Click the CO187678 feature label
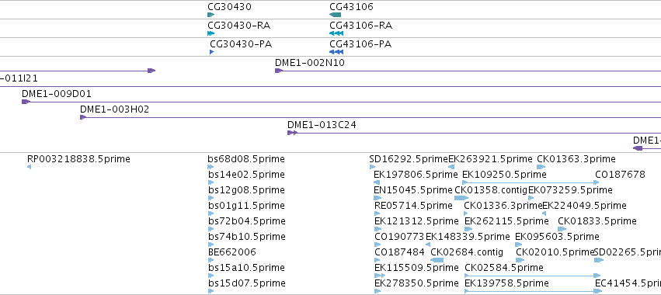 coord(620,175)
